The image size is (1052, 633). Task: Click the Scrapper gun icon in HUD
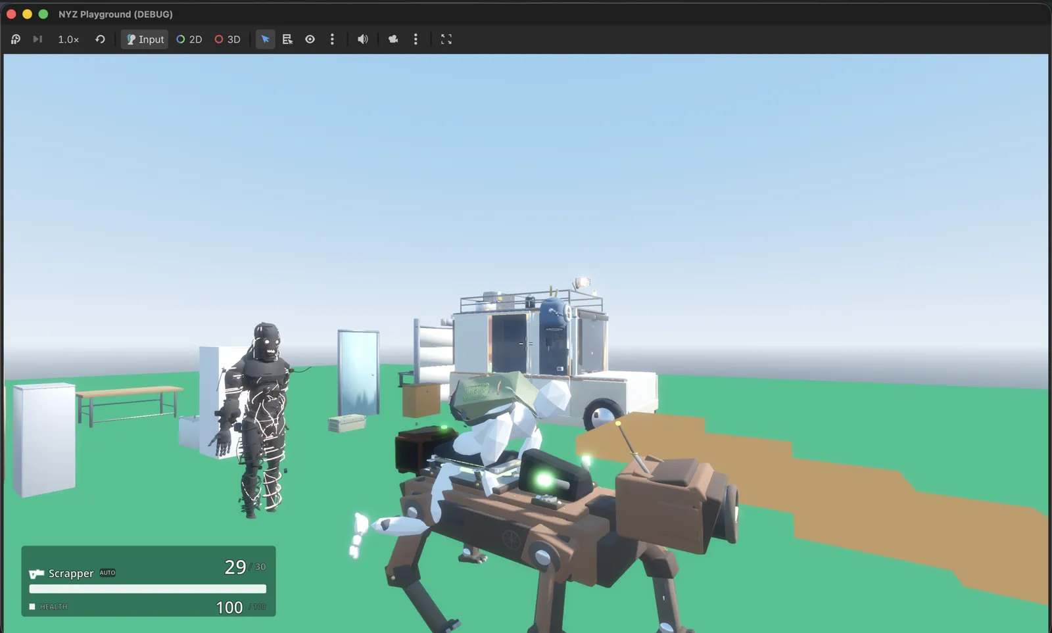click(x=36, y=574)
